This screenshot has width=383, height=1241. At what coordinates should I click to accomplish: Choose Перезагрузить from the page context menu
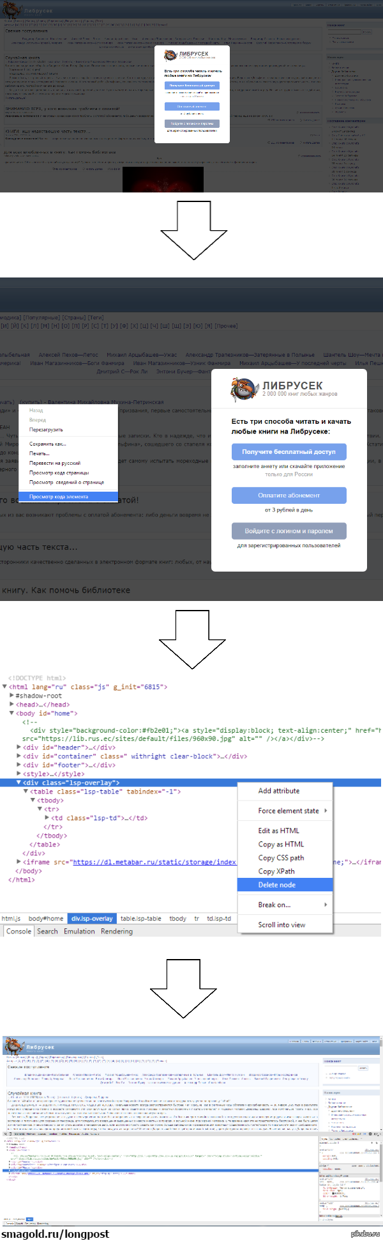pyautogui.click(x=46, y=430)
